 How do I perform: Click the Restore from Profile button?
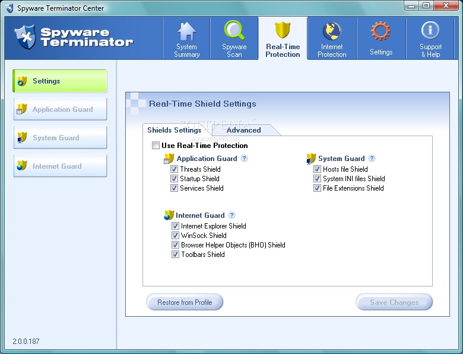pyautogui.click(x=185, y=302)
